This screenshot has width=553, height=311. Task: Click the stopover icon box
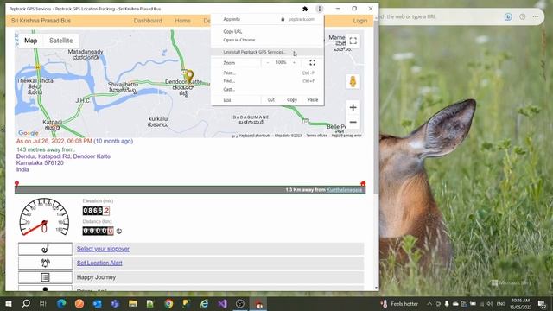point(45,249)
